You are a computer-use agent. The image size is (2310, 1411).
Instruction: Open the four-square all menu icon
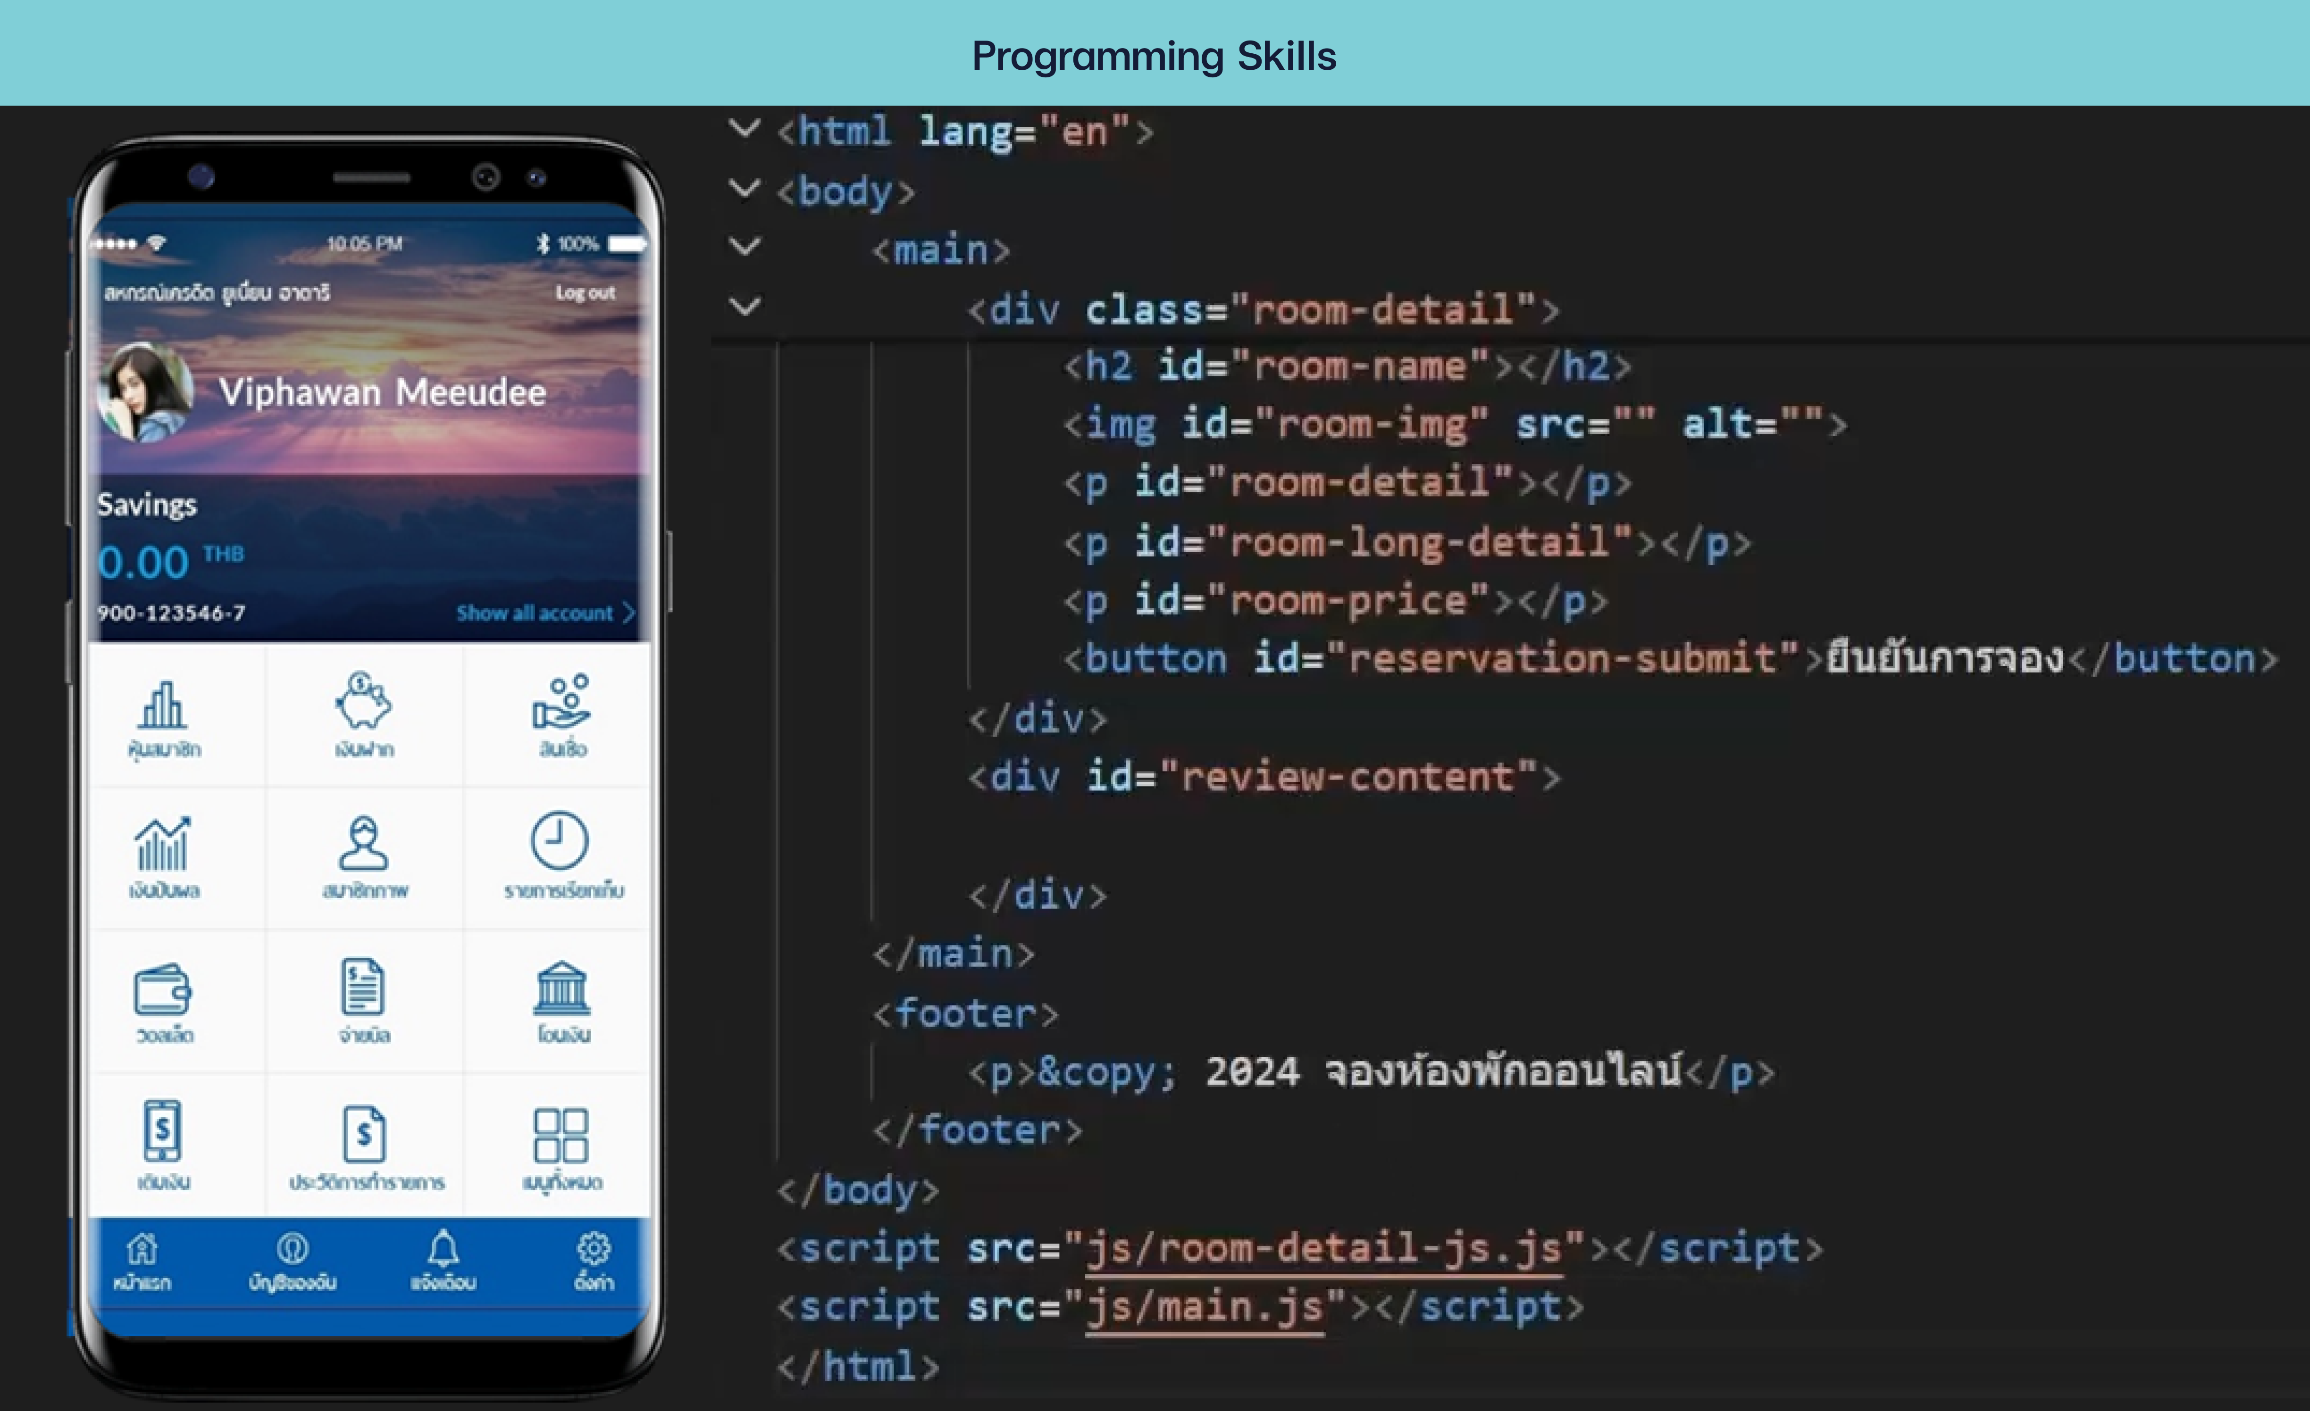pos(561,1136)
